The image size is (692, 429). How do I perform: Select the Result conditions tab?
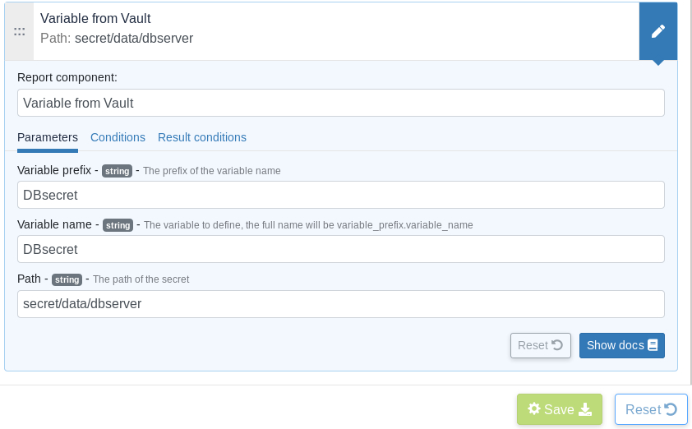coord(202,137)
